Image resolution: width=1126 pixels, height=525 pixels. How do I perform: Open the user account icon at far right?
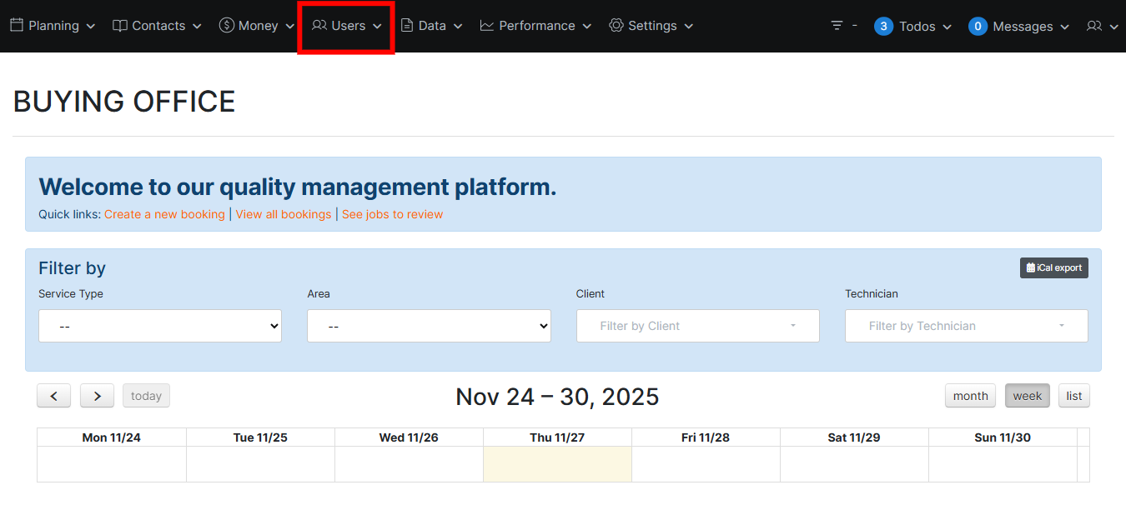(1094, 27)
